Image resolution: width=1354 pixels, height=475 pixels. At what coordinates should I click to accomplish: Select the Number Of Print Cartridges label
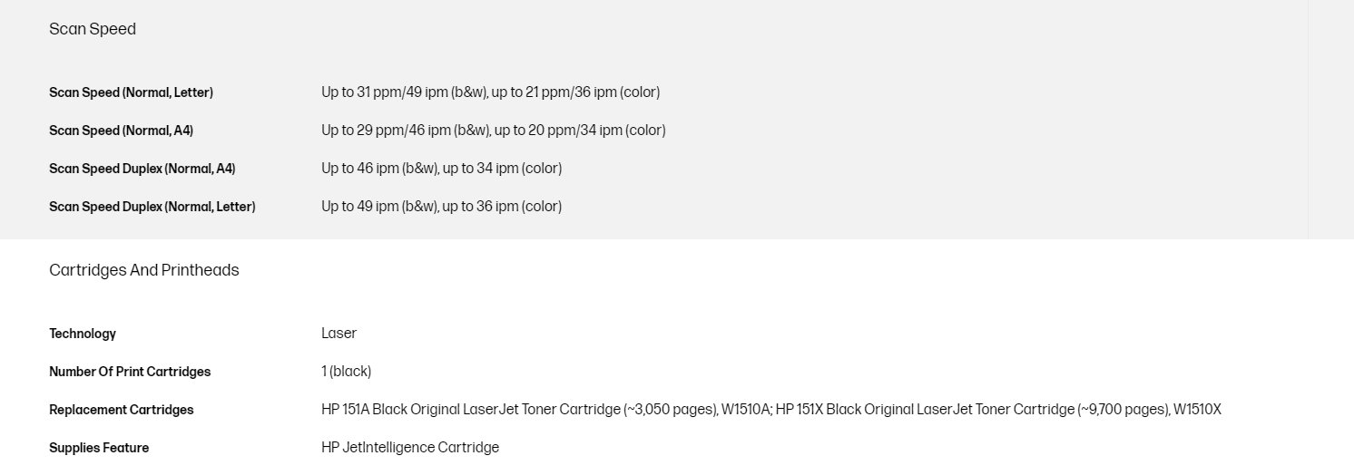point(130,372)
